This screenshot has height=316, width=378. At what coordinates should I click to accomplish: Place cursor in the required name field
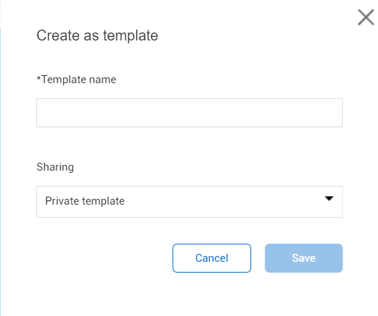[x=189, y=113]
